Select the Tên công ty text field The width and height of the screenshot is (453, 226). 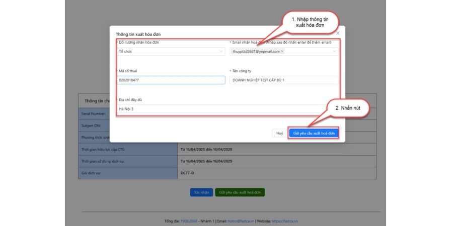(284, 80)
